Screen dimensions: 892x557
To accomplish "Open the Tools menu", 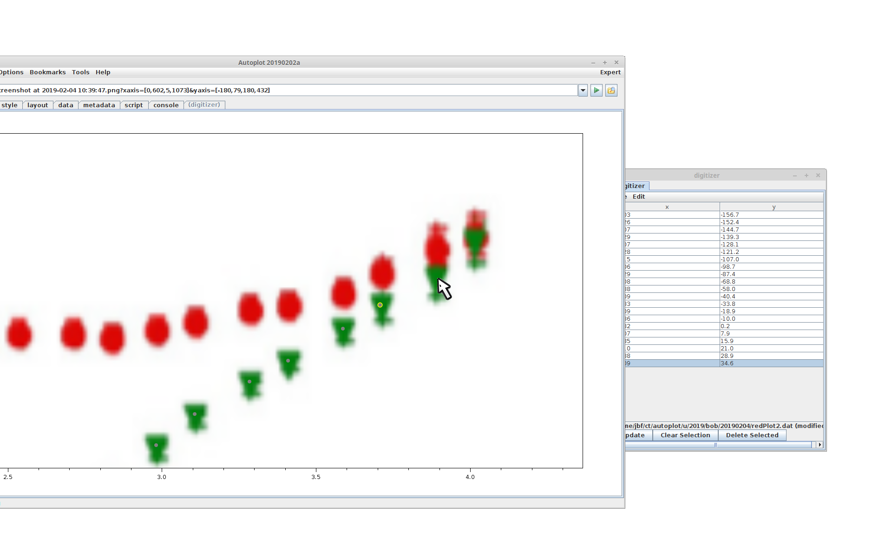I will (80, 72).
